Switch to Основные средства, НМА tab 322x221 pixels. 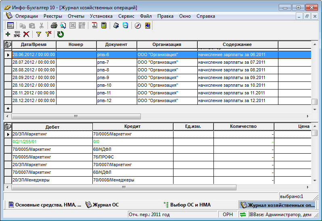pyautogui.click(x=45, y=205)
